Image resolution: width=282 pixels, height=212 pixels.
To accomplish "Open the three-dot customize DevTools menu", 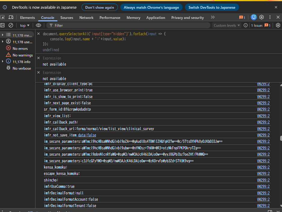I will (270, 17).
